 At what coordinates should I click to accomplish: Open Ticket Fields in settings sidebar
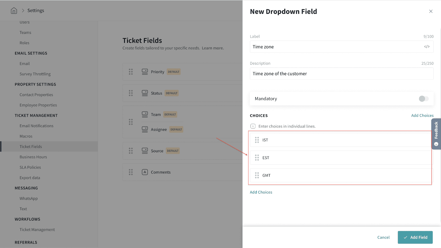pos(31,147)
